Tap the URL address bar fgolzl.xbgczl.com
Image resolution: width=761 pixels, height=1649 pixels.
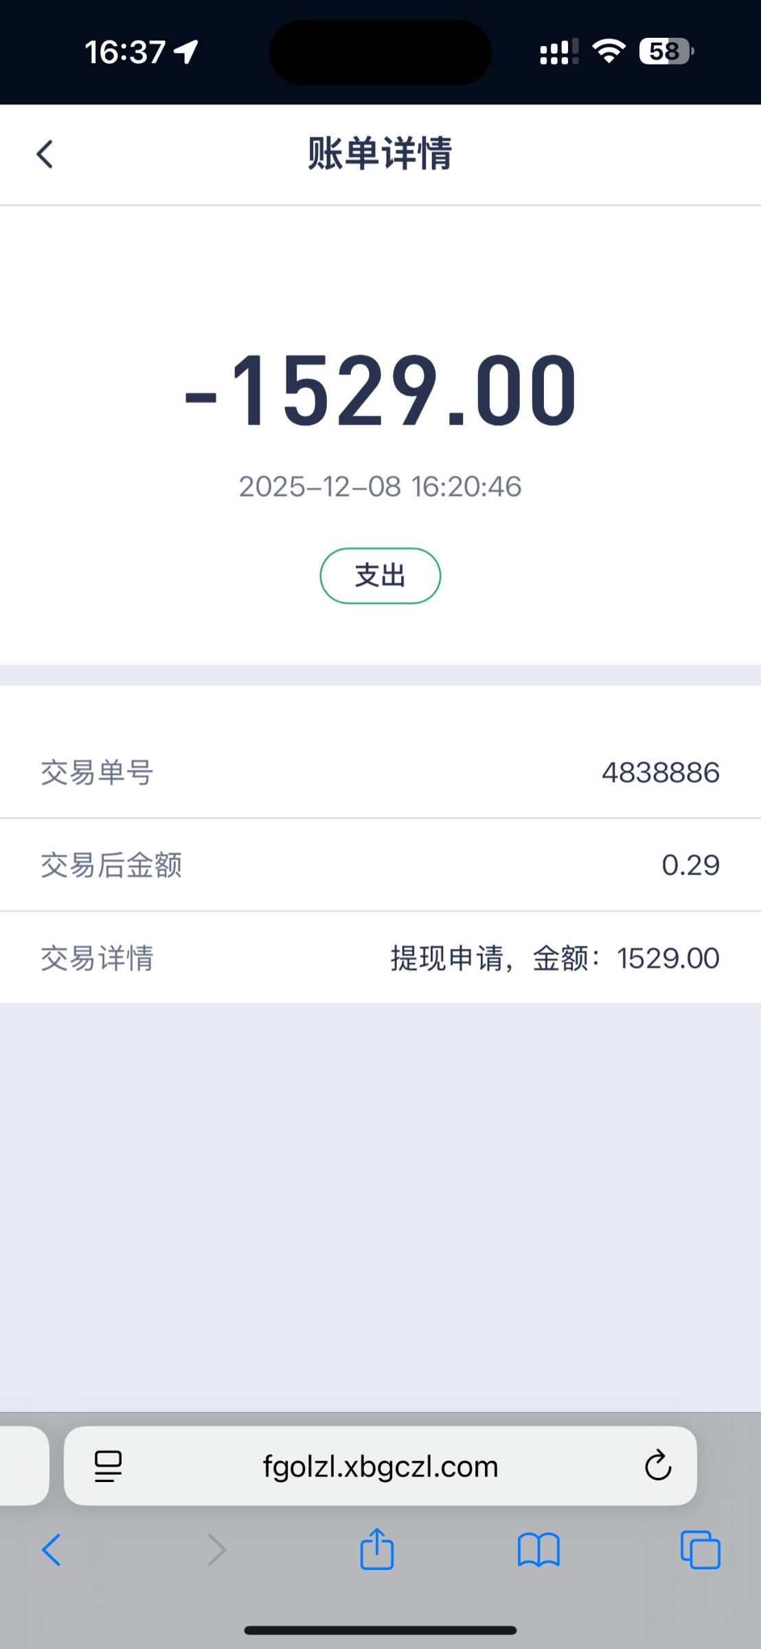coord(380,1466)
